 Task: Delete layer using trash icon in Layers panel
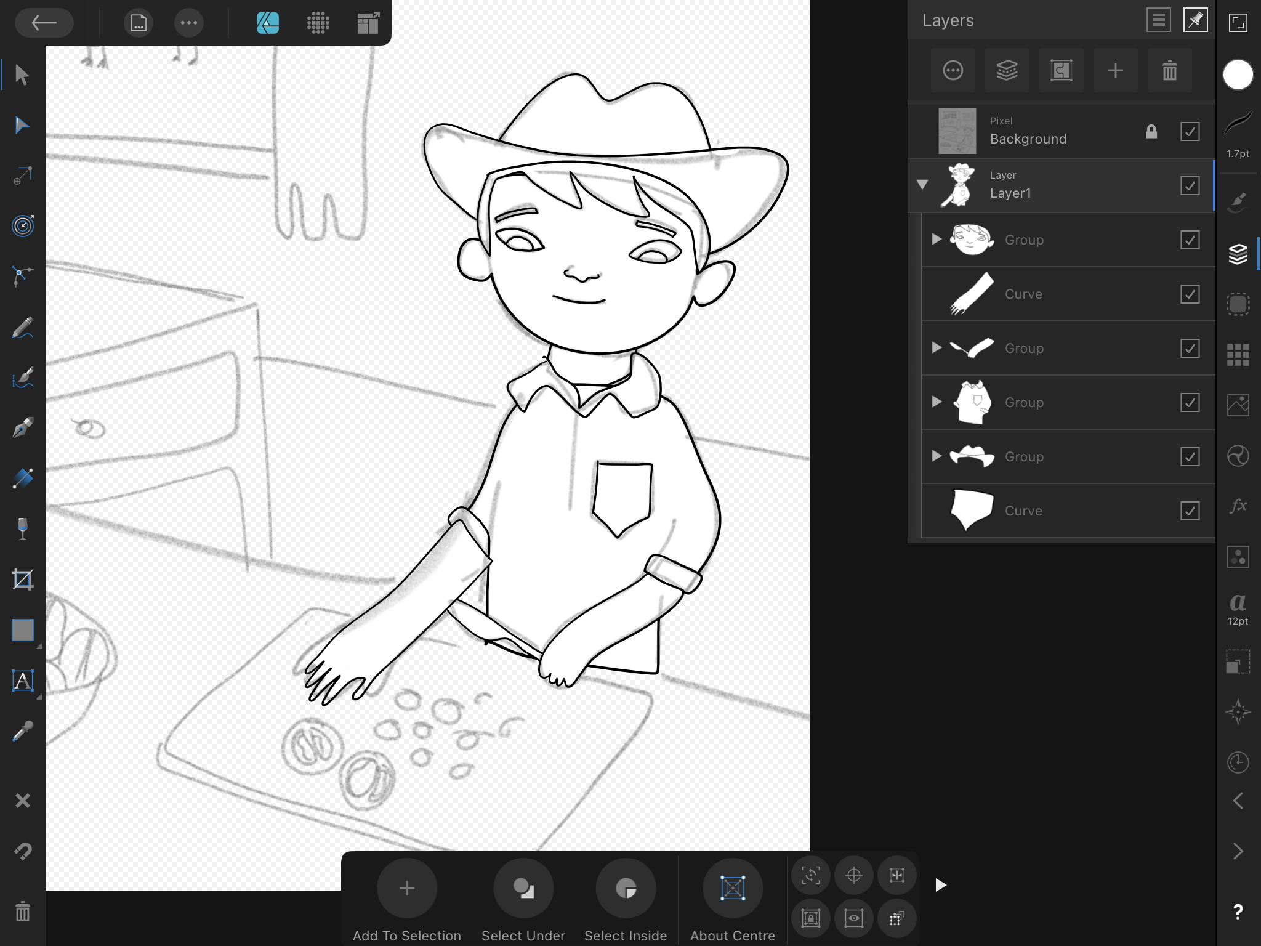[x=1169, y=71]
